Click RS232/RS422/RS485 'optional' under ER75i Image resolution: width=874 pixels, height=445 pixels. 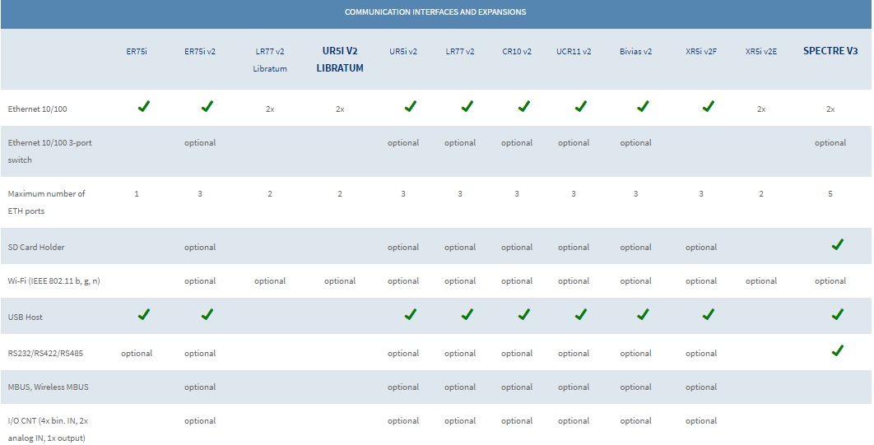click(137, 354)
